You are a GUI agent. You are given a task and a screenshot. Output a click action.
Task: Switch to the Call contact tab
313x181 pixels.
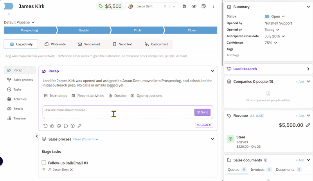pos(156,44)
